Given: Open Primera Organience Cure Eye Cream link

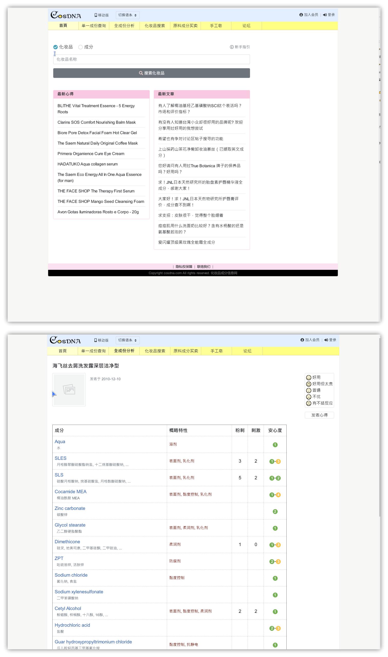Looking at the screenshot, I should click(x=91, y=154).
